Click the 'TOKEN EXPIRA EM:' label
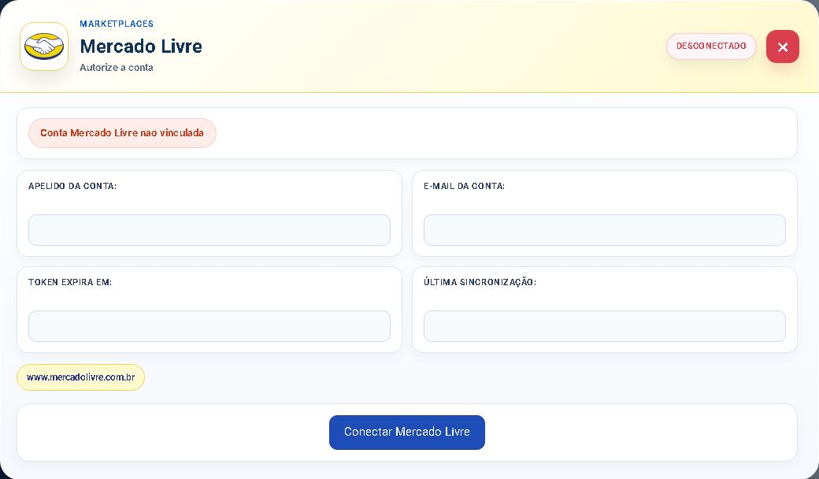Image resolution: width=819 pixels, height=479 pixels. click(x=70, y=282)
